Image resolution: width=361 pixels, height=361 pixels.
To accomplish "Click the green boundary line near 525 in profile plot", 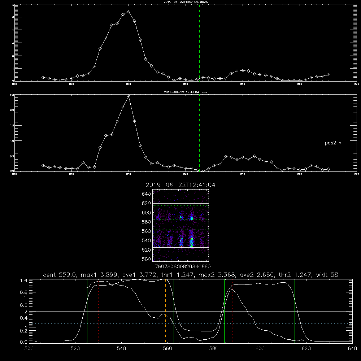I will pos(87,311).
